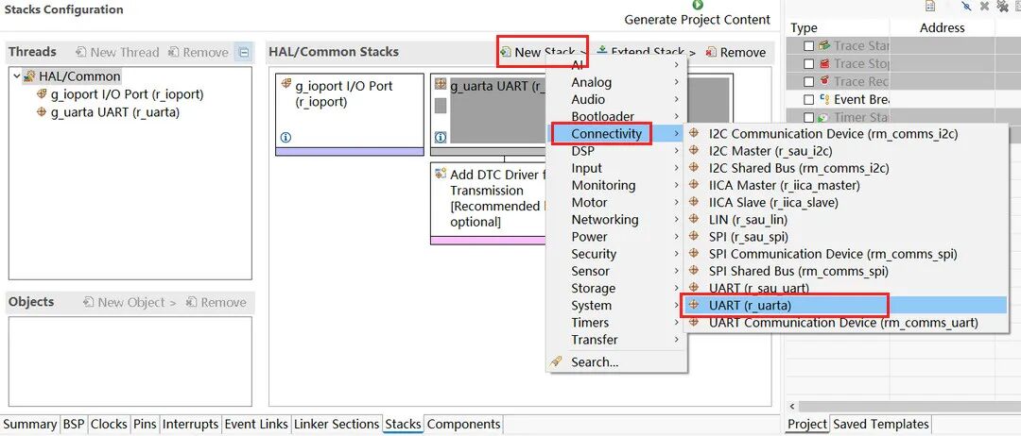Click the New Object icon
The image size is (1021, 436).
tap(89, 302)
